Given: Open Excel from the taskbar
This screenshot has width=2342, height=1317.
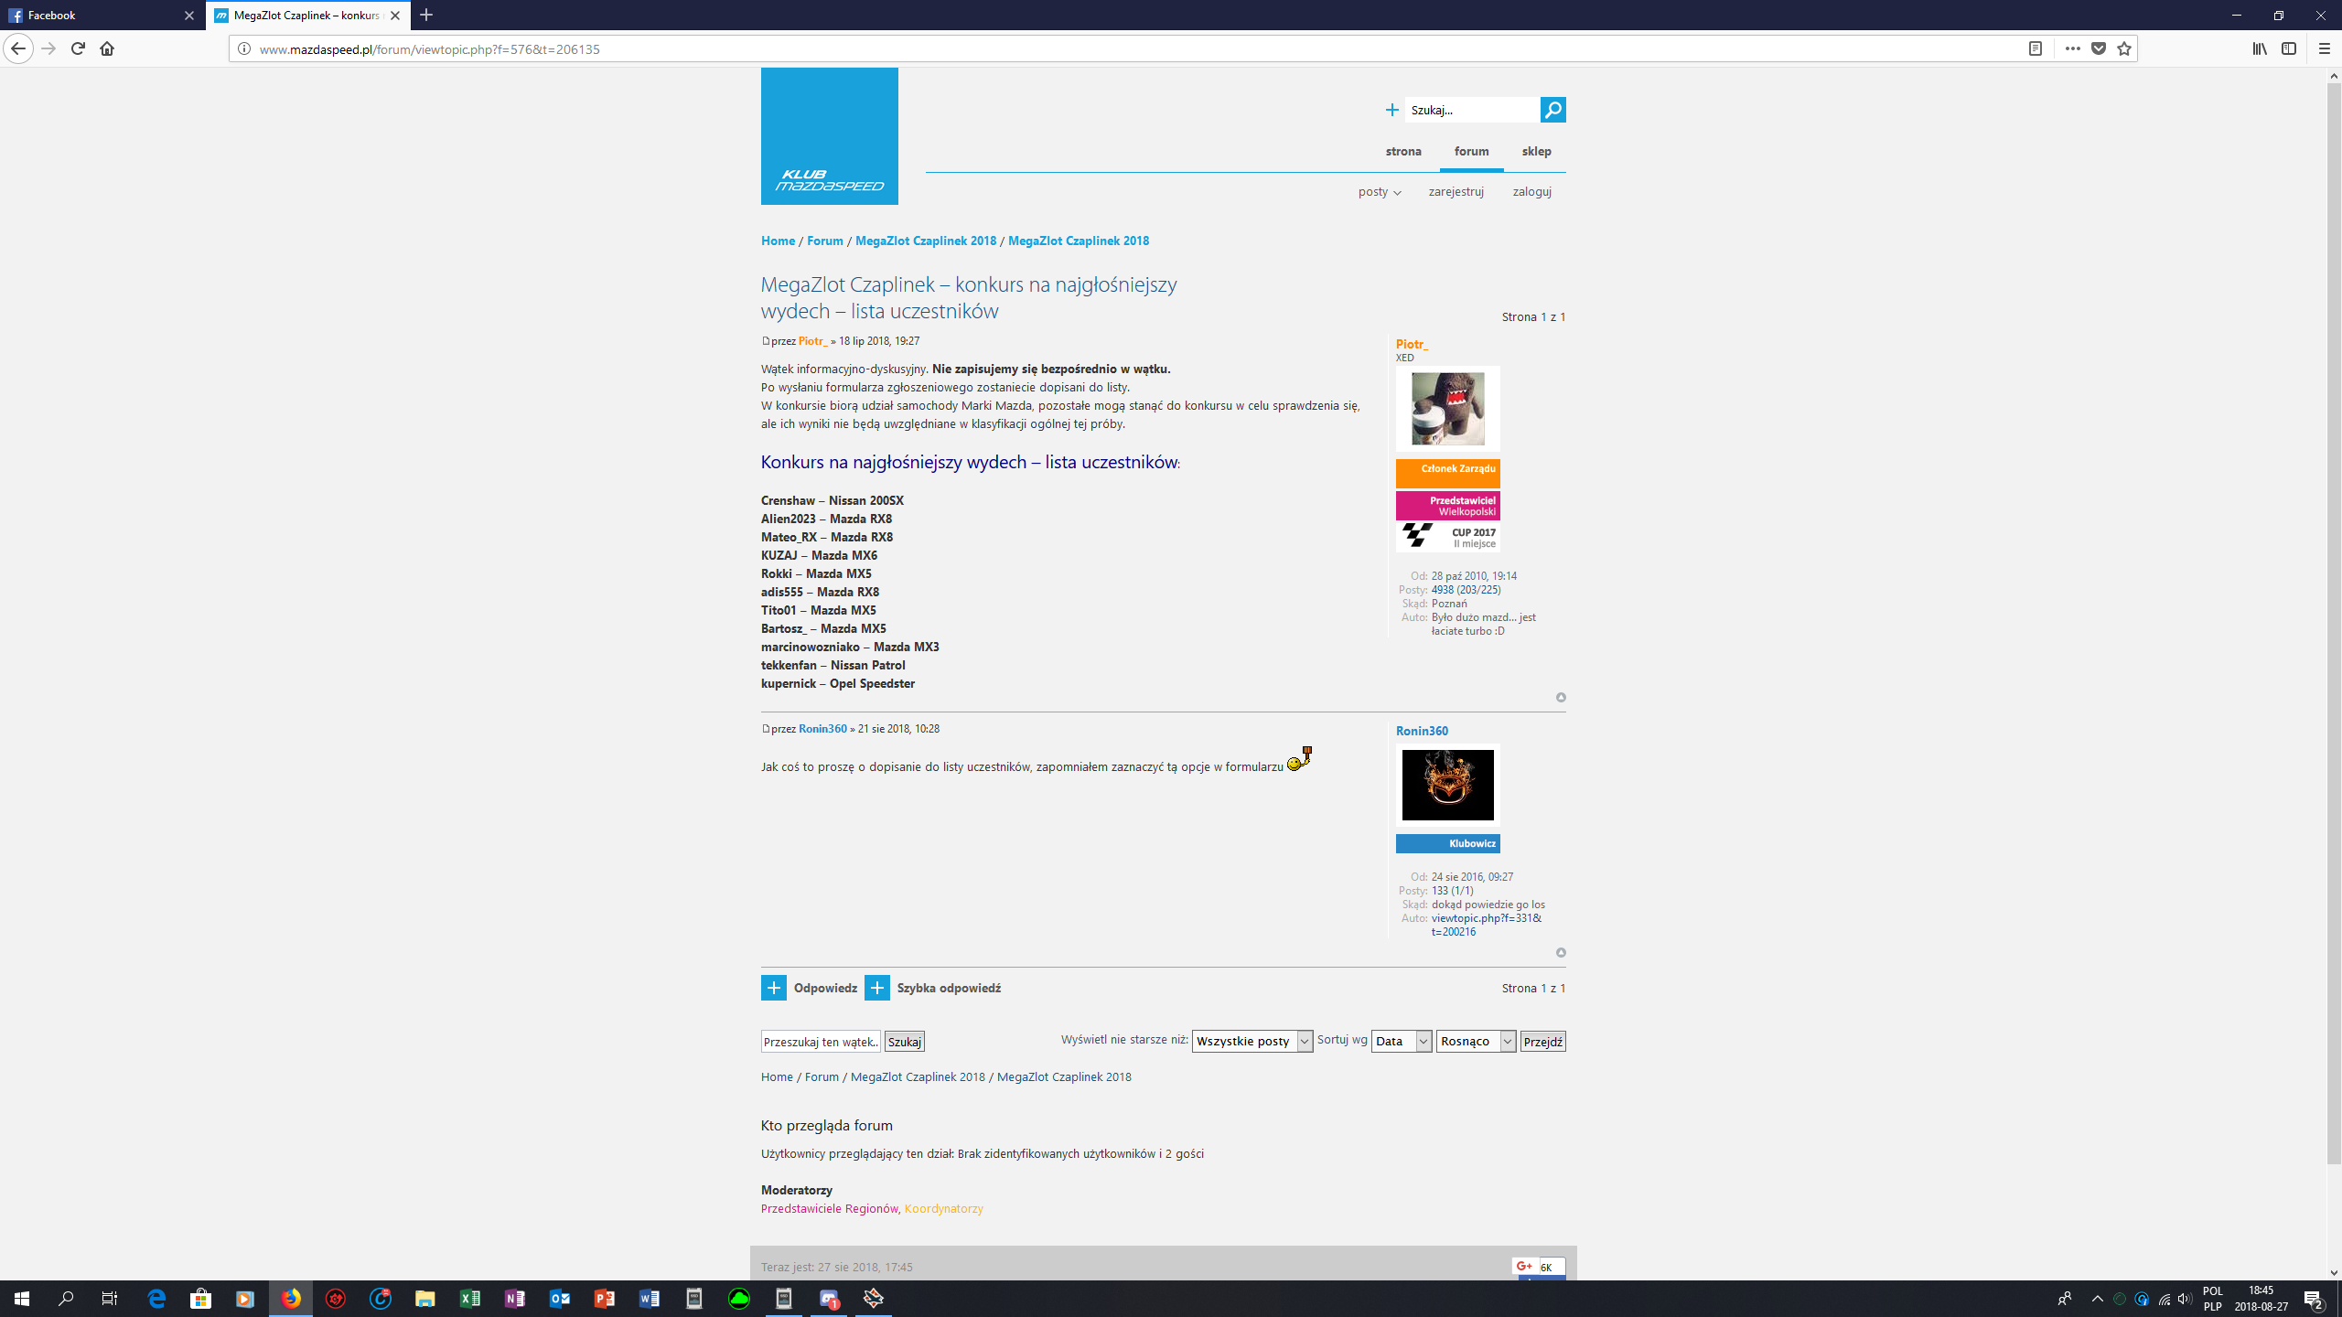Looking at the screenshot, I should (469, 1299).
